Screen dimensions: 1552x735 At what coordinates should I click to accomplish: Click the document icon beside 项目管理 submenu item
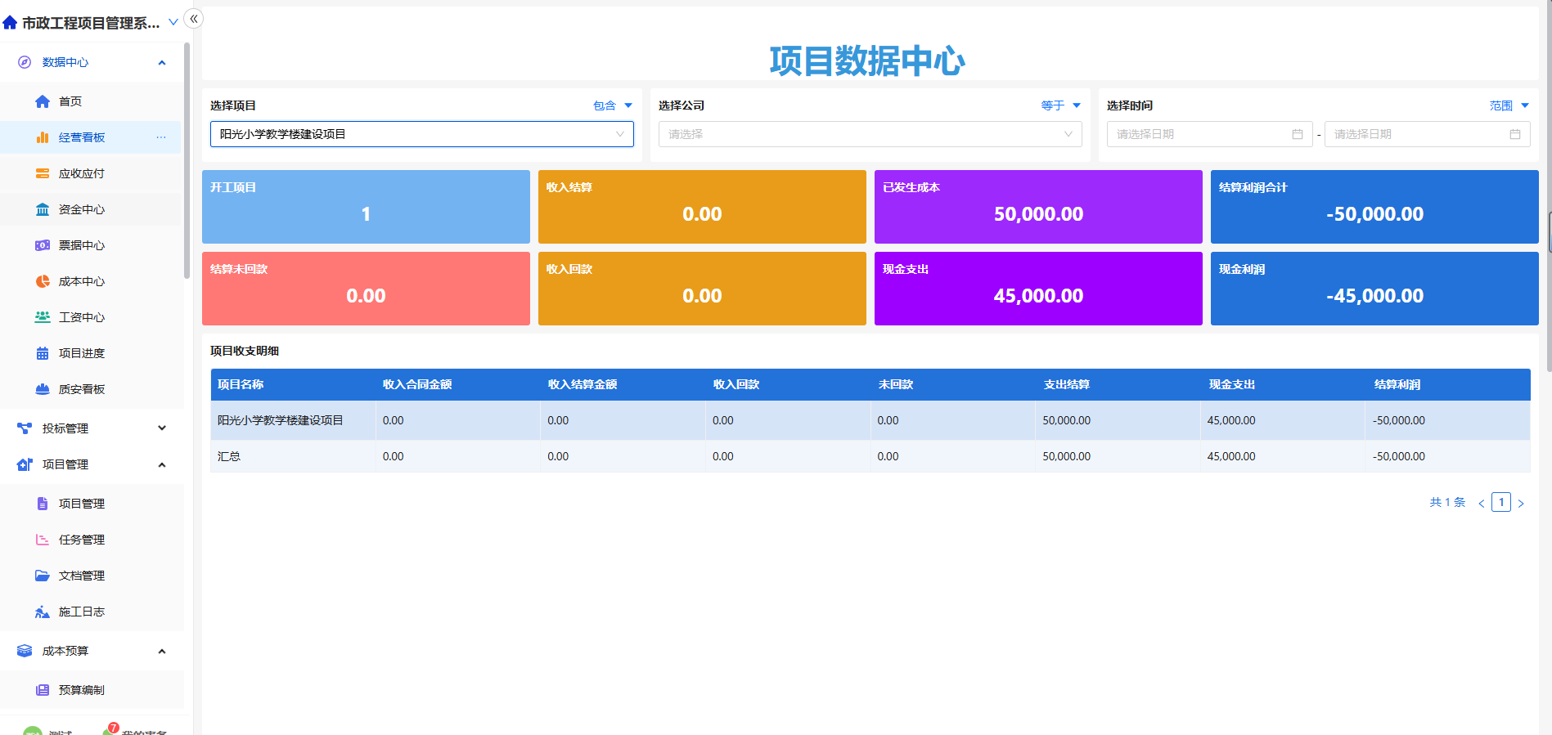tap(43, 504)
